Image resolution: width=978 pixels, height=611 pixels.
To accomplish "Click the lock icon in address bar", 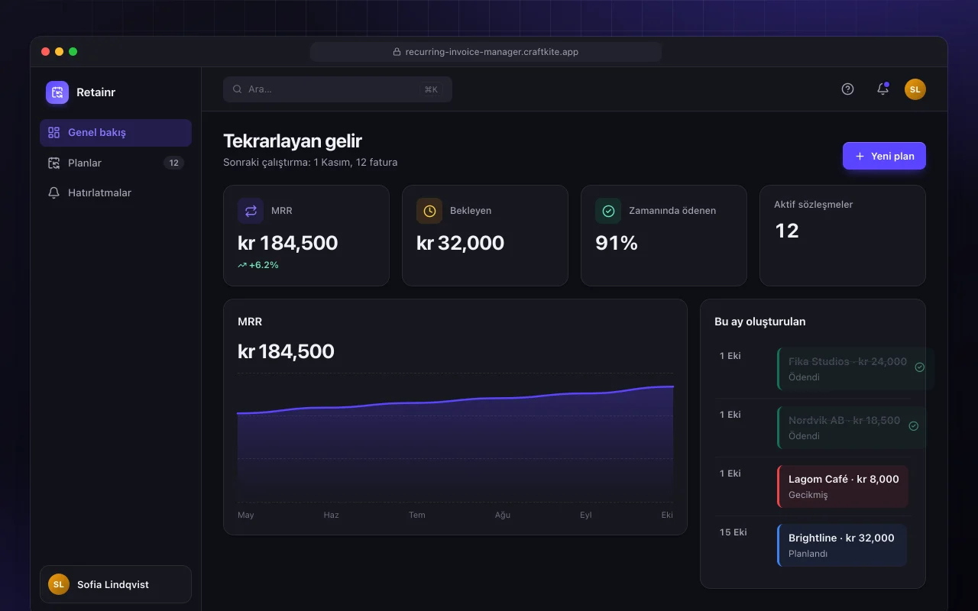I will (397, 52).
